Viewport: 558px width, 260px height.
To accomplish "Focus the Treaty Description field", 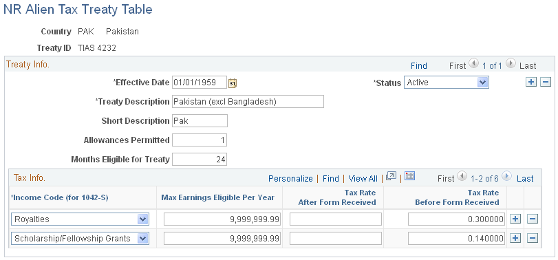I will (248, 102).
